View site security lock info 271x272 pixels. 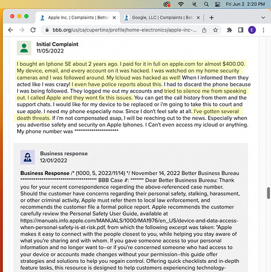pos(47,30)
